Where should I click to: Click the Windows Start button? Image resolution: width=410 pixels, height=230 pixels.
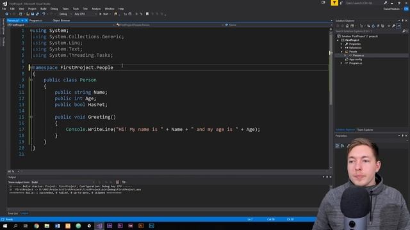5,226
